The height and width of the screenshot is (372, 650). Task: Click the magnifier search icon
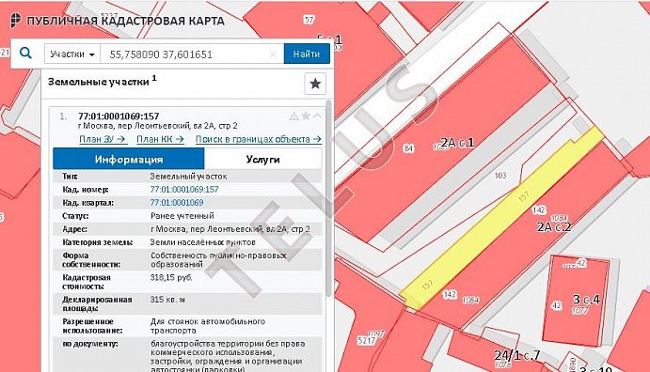click(25, 54)
